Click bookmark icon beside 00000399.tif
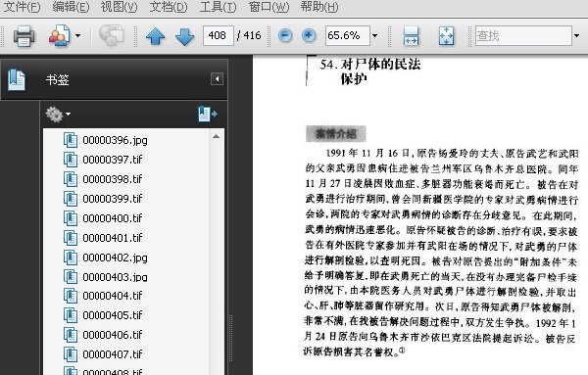This screenshot has height=375, width=588. 71,199
